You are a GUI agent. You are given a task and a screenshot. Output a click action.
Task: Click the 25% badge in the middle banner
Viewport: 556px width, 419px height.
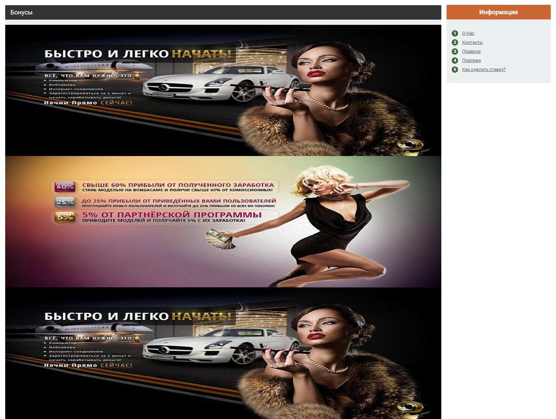pyautogui.click(x=65, y=202)
